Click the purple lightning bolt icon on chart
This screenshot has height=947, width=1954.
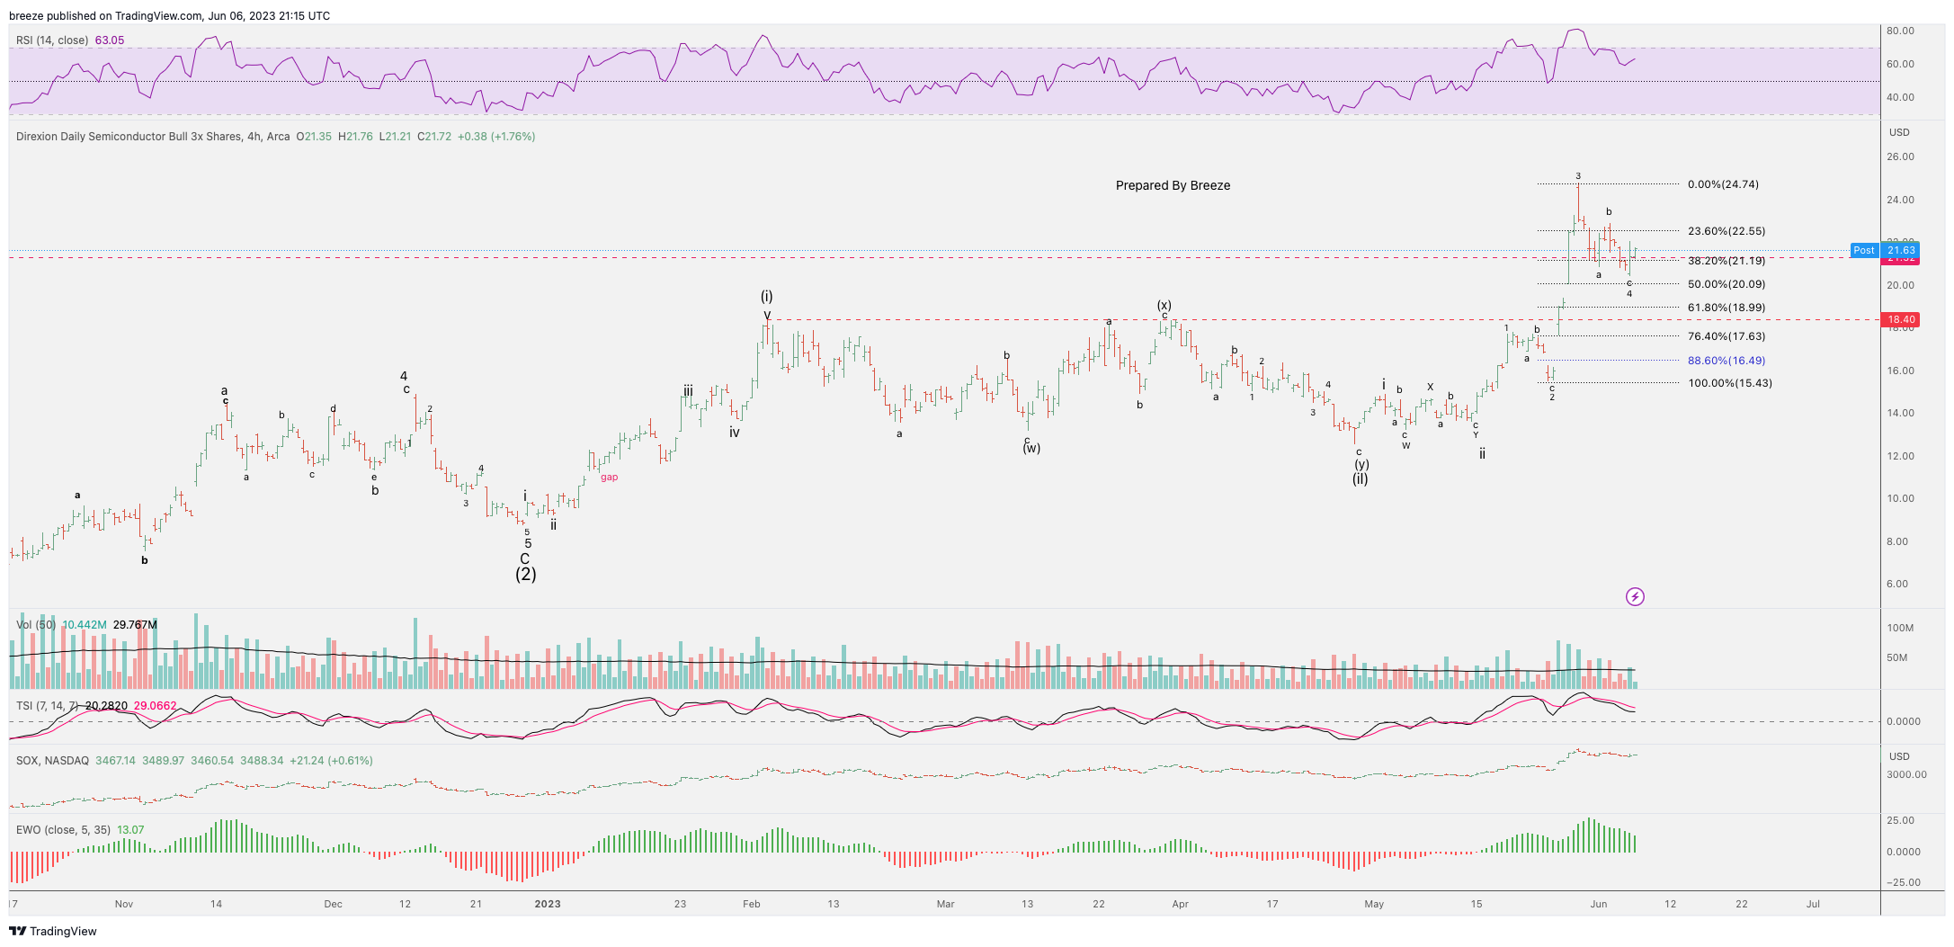(x=1637, y=596)
